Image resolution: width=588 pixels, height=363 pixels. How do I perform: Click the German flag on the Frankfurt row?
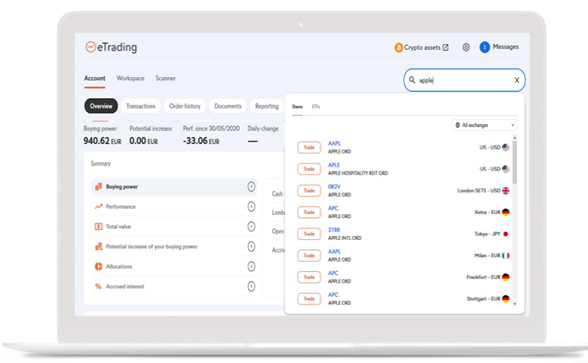pyautogui.click(x=505, y=277)
